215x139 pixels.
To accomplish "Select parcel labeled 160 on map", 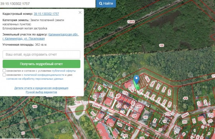I will click(x=35, y=106).
